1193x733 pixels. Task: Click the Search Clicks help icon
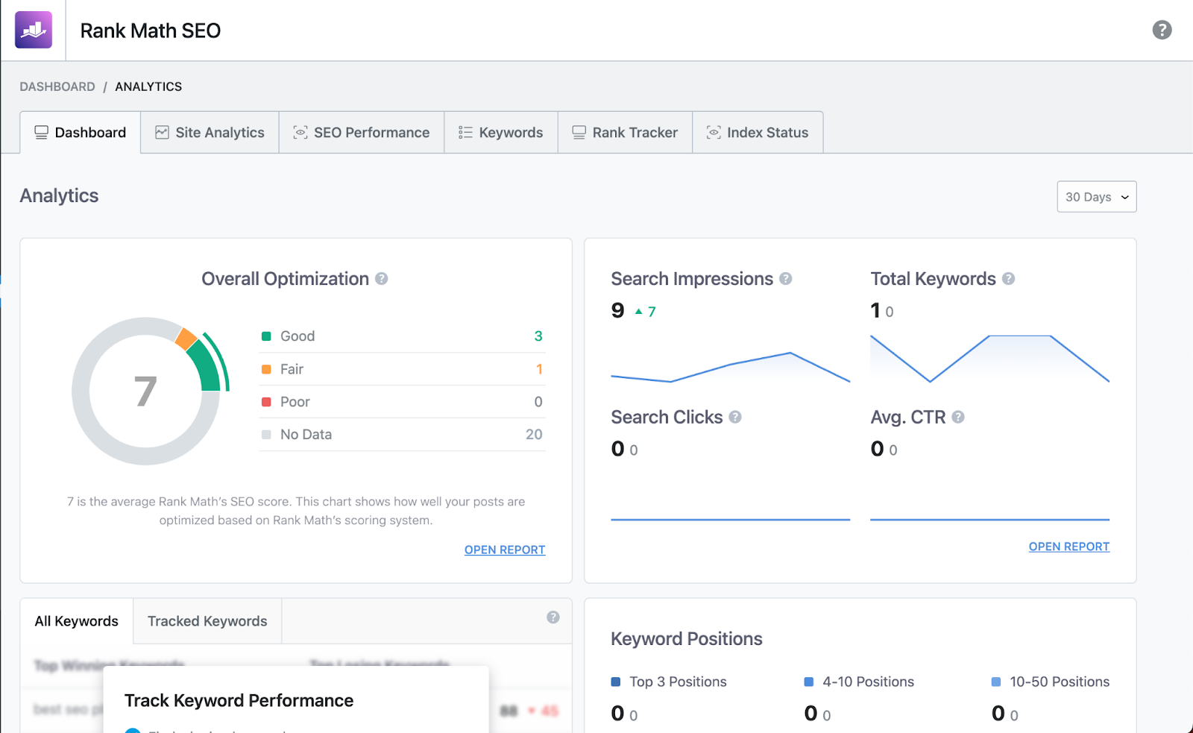click(735, 417)
